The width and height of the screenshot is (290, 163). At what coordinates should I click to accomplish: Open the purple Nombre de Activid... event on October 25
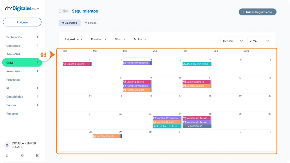coord(197,122)
